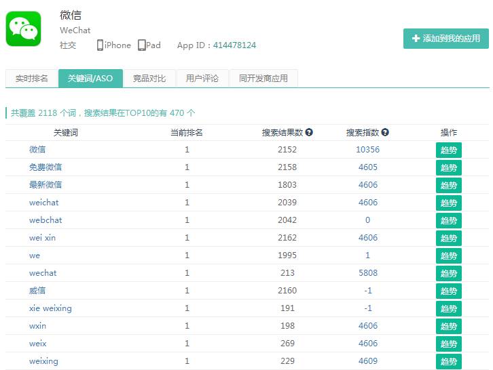Click 趋势 button in we row
The image size is (493, 370).
(449, 255)
